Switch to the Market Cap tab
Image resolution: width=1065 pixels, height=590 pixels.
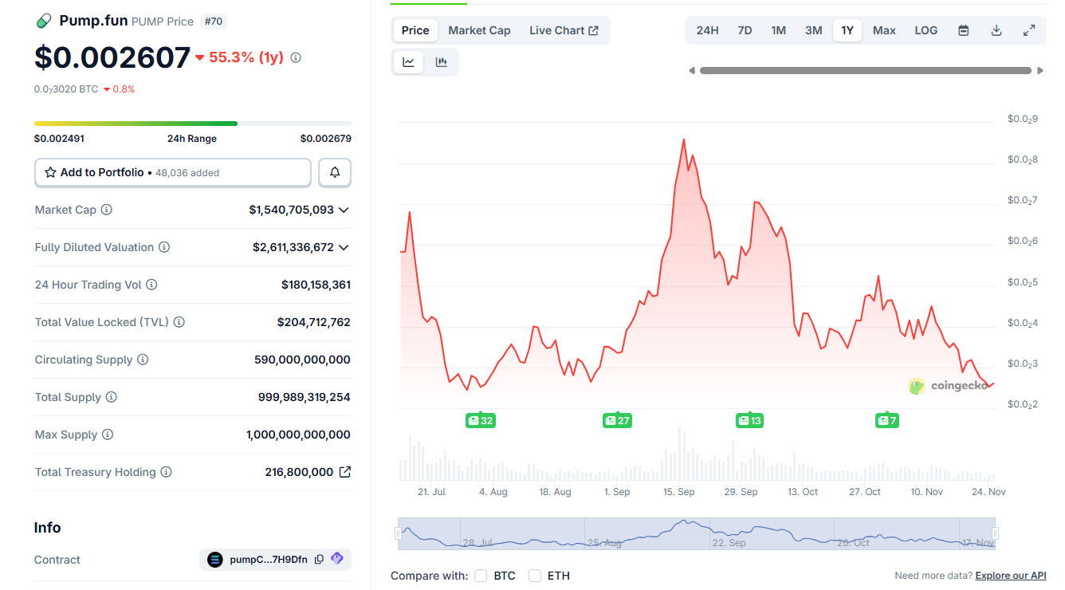pos(479,29)
